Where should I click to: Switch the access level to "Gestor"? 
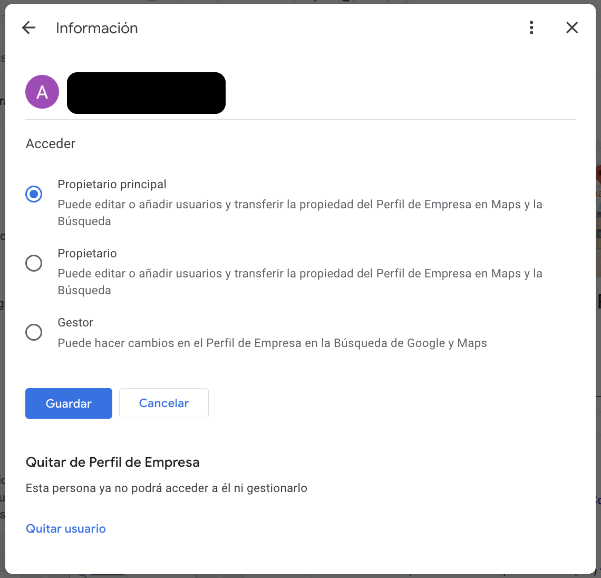(x=33, y=332)
